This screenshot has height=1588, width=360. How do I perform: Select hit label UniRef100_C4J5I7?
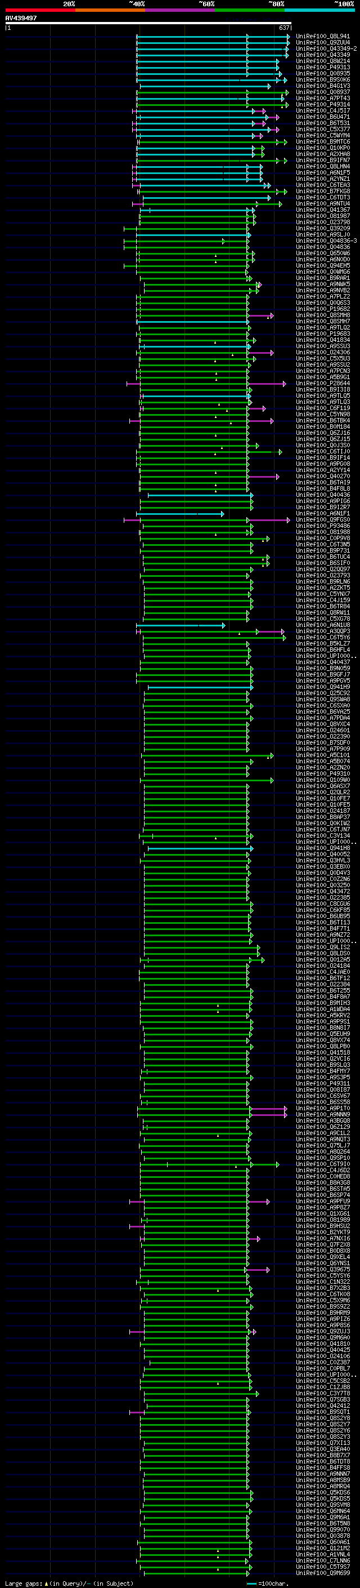click(323, 110)
